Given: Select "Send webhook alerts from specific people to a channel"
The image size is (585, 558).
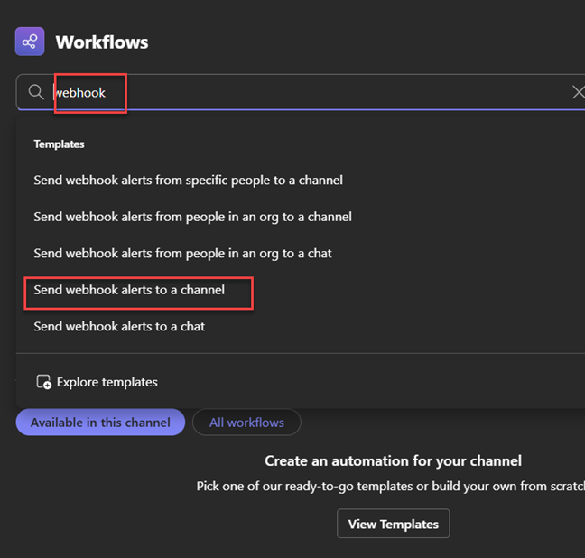Looking at the screenshot, I should click(188, 180).
